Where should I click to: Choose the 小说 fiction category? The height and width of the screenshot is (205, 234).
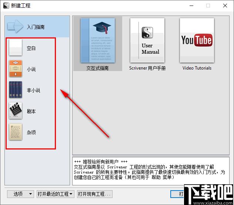(37, 69)
